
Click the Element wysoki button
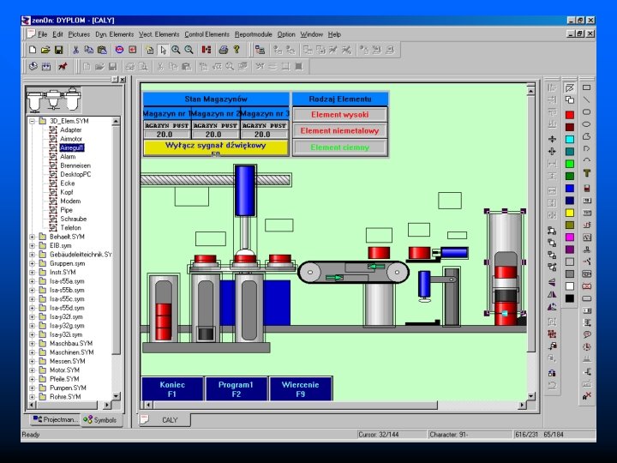340,115
